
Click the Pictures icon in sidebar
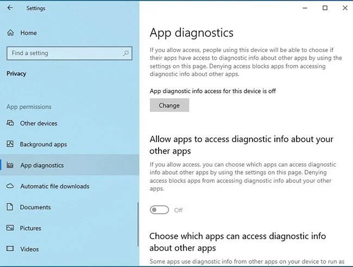tap(10, 228)
